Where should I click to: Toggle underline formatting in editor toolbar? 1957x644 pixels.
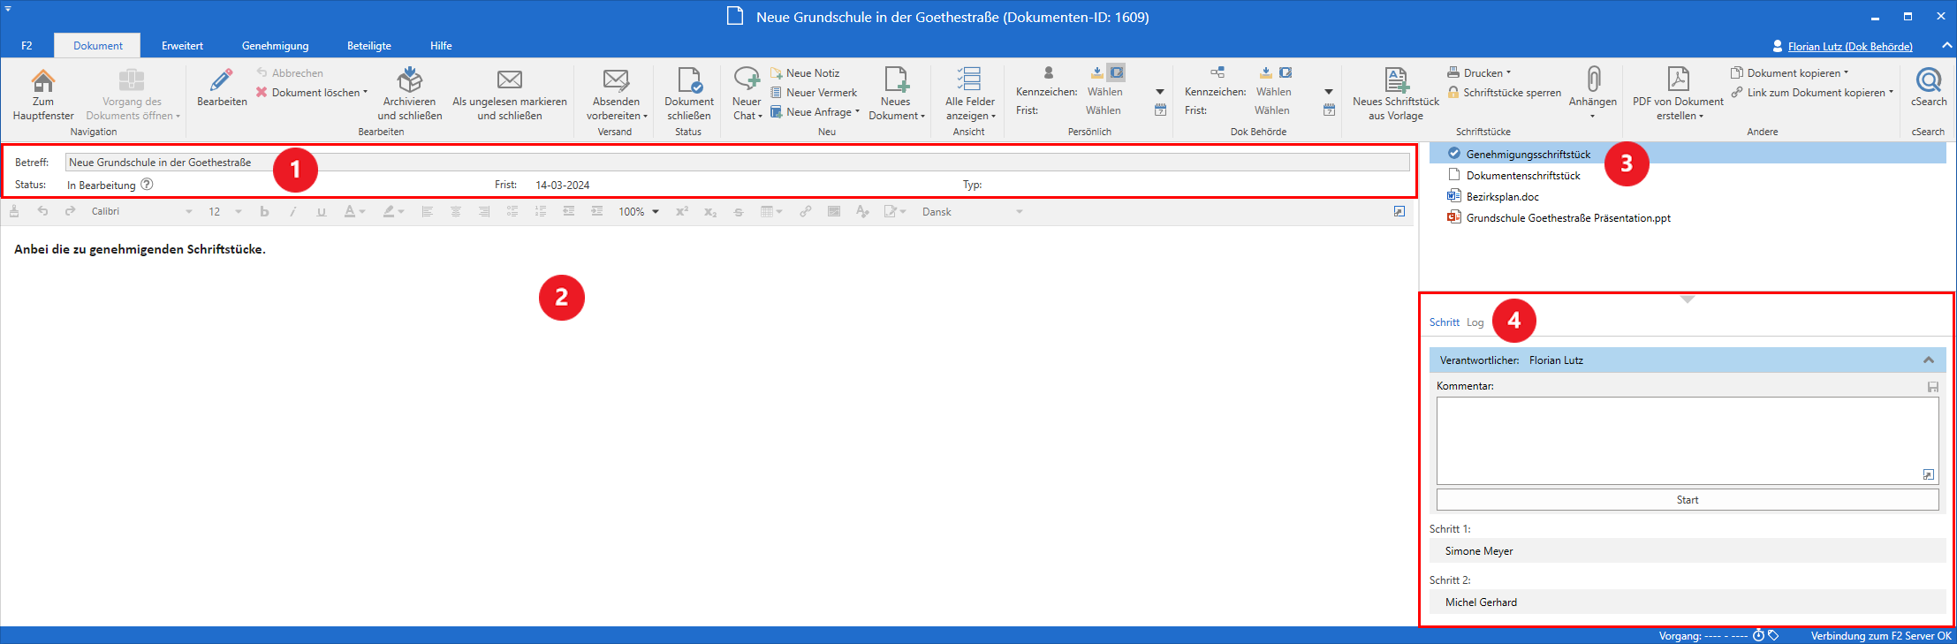pos(321,212)
